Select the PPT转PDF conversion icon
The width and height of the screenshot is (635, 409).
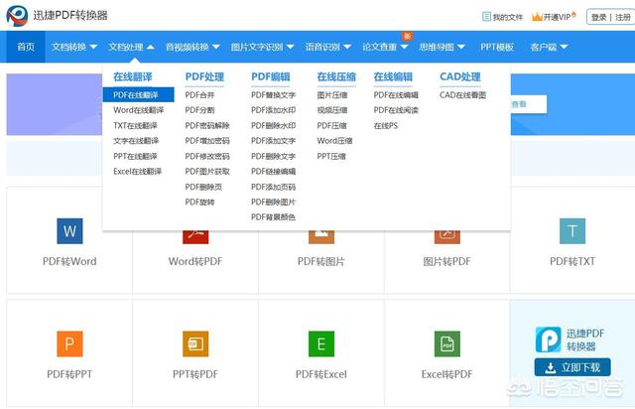pos(195,344)
